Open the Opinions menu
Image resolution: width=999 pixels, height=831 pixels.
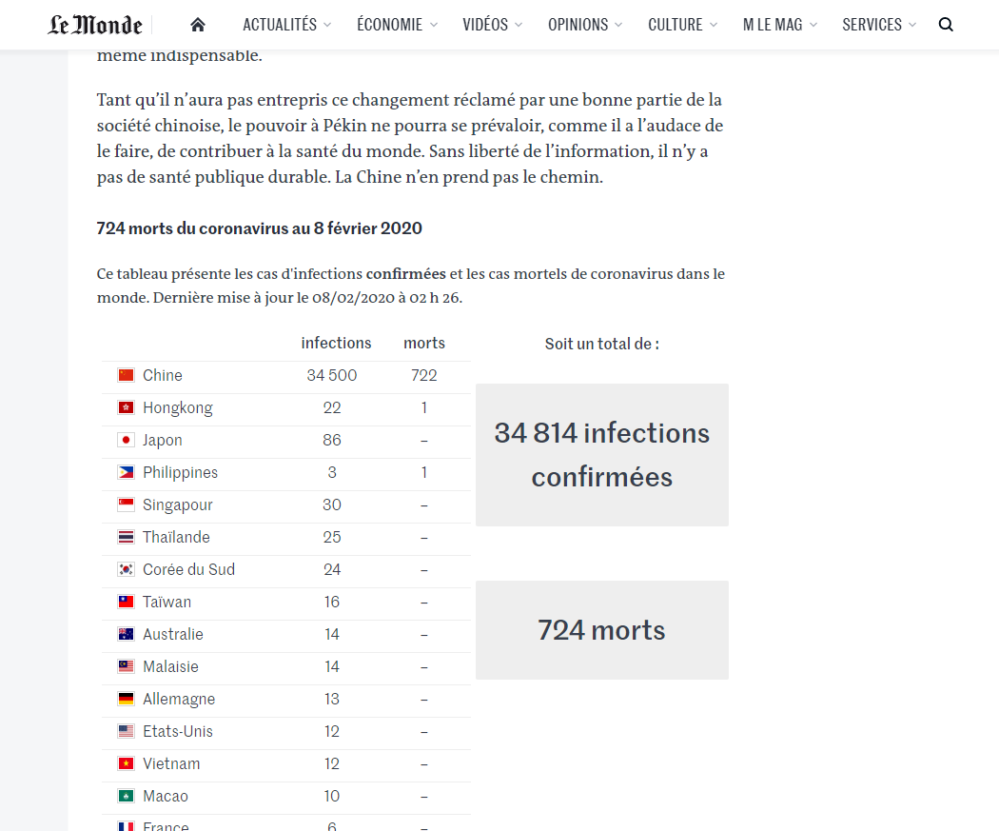[585, 25]
